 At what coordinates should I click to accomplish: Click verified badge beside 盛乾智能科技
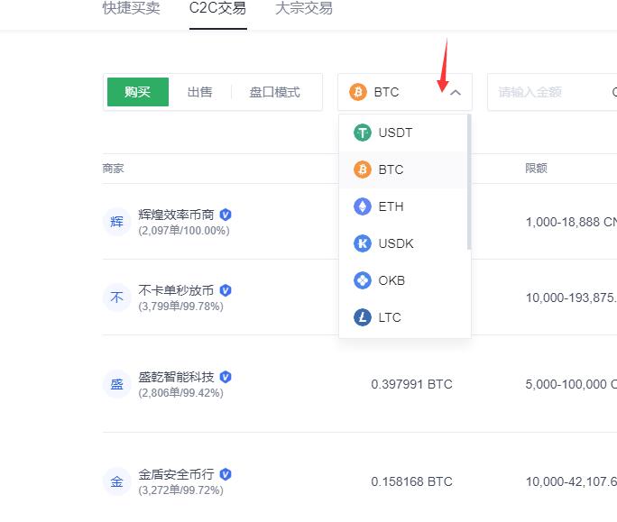tap(226, 377)
